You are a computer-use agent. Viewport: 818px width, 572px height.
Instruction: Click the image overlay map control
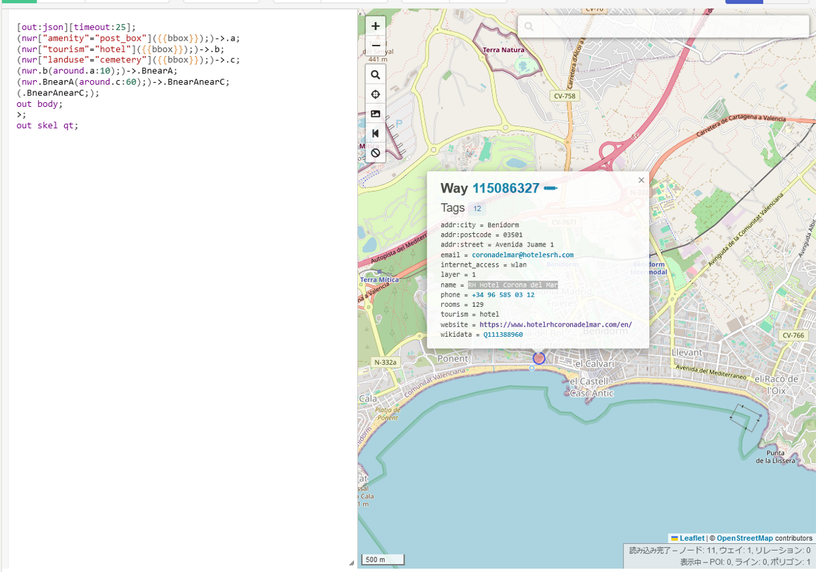(x=375, y=114)
